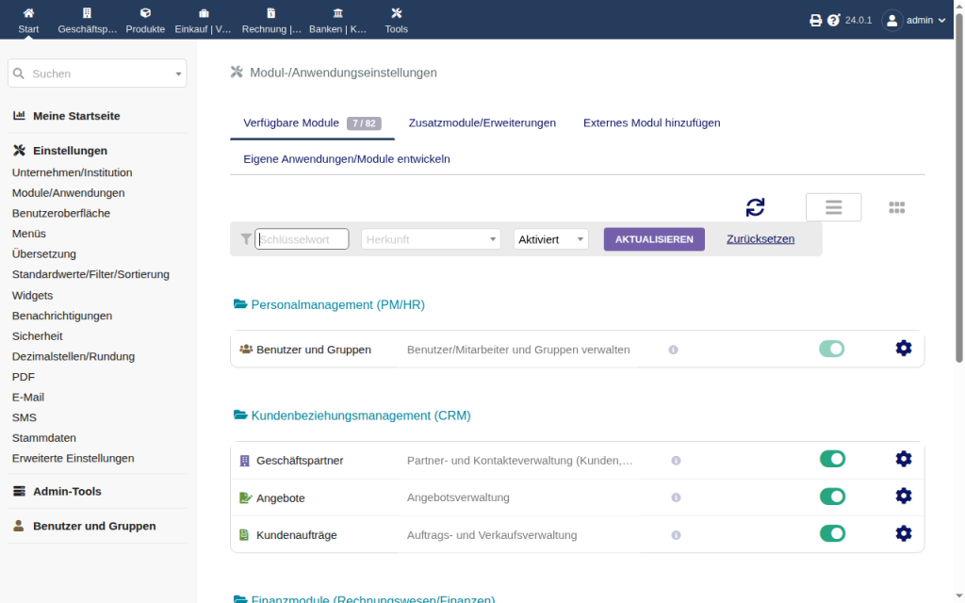Screen dimensions: 965x603
Task: Expand the admin user menu
Action: pyautogui.click(x=914, y=21)
